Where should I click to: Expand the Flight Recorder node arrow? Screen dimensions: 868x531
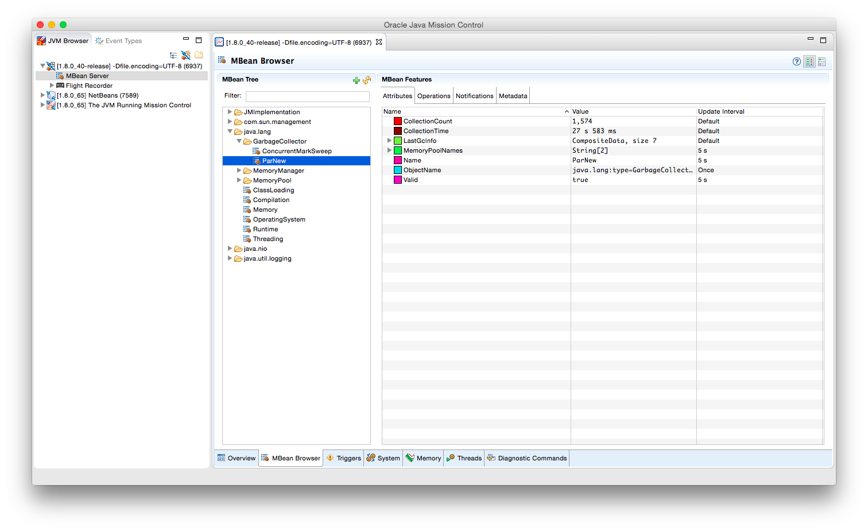52,86
